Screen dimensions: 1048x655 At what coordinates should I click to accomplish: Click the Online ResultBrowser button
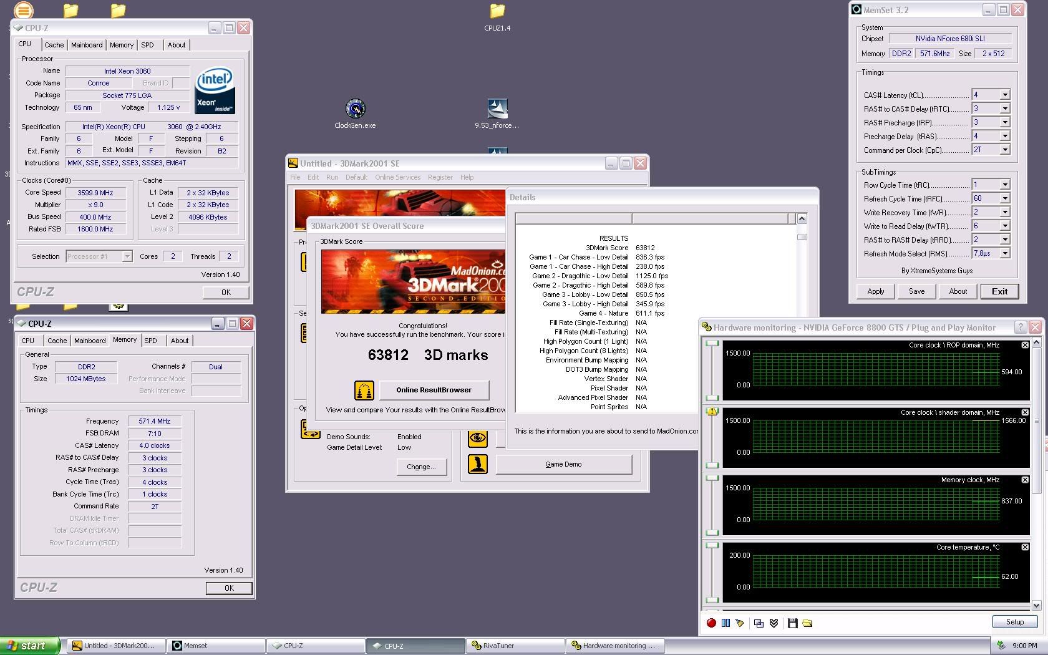pos(434,391)
